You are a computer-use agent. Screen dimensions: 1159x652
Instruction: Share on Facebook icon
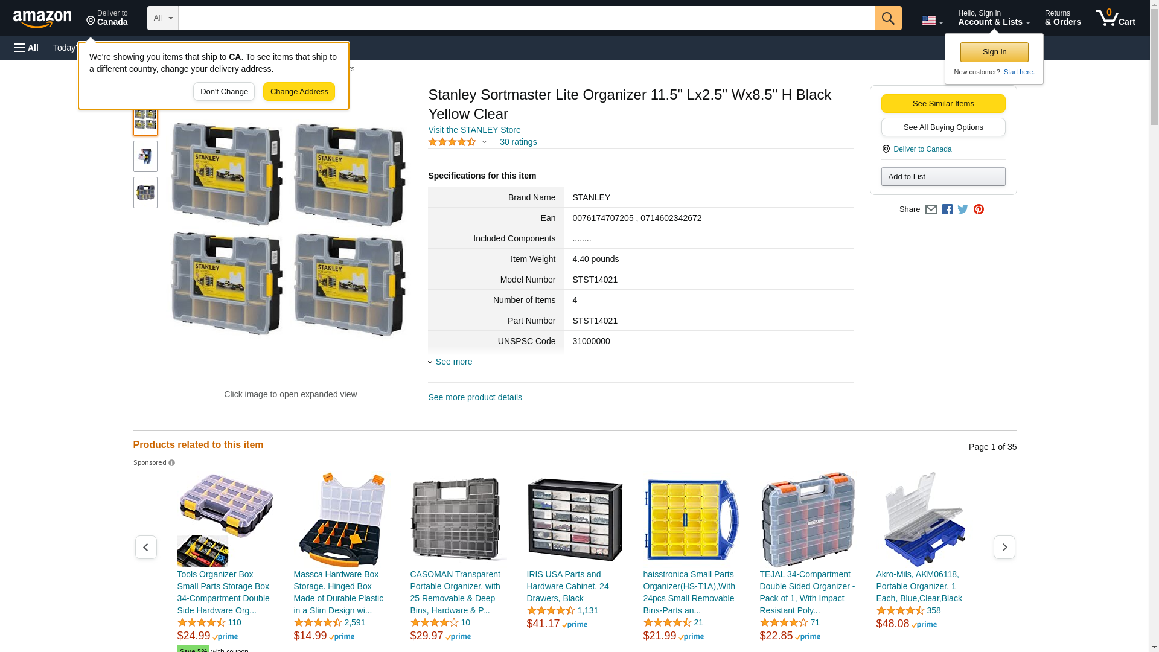tap(947, 209)
